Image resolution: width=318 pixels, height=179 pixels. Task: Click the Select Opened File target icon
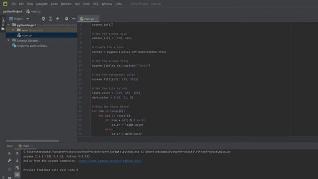coord(43,19)
